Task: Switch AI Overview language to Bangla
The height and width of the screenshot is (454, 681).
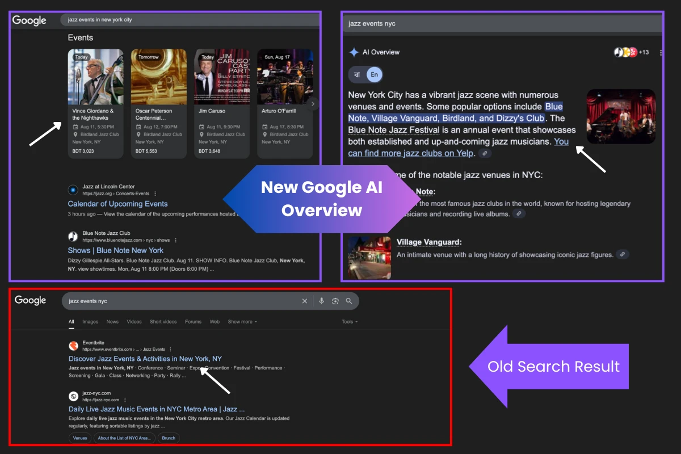Action: tap(357, 74)
